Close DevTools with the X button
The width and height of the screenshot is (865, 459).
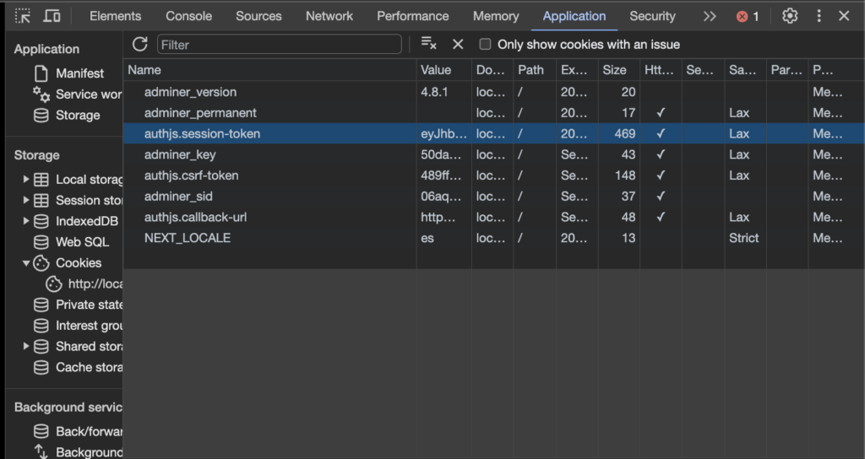pos(844,16)
